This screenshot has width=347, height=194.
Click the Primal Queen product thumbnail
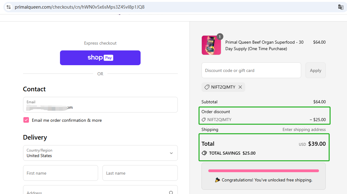211,45
